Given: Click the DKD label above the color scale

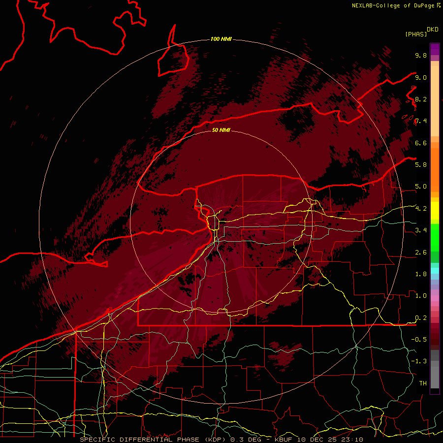Looking at the screenshot, I should (433, 30).
